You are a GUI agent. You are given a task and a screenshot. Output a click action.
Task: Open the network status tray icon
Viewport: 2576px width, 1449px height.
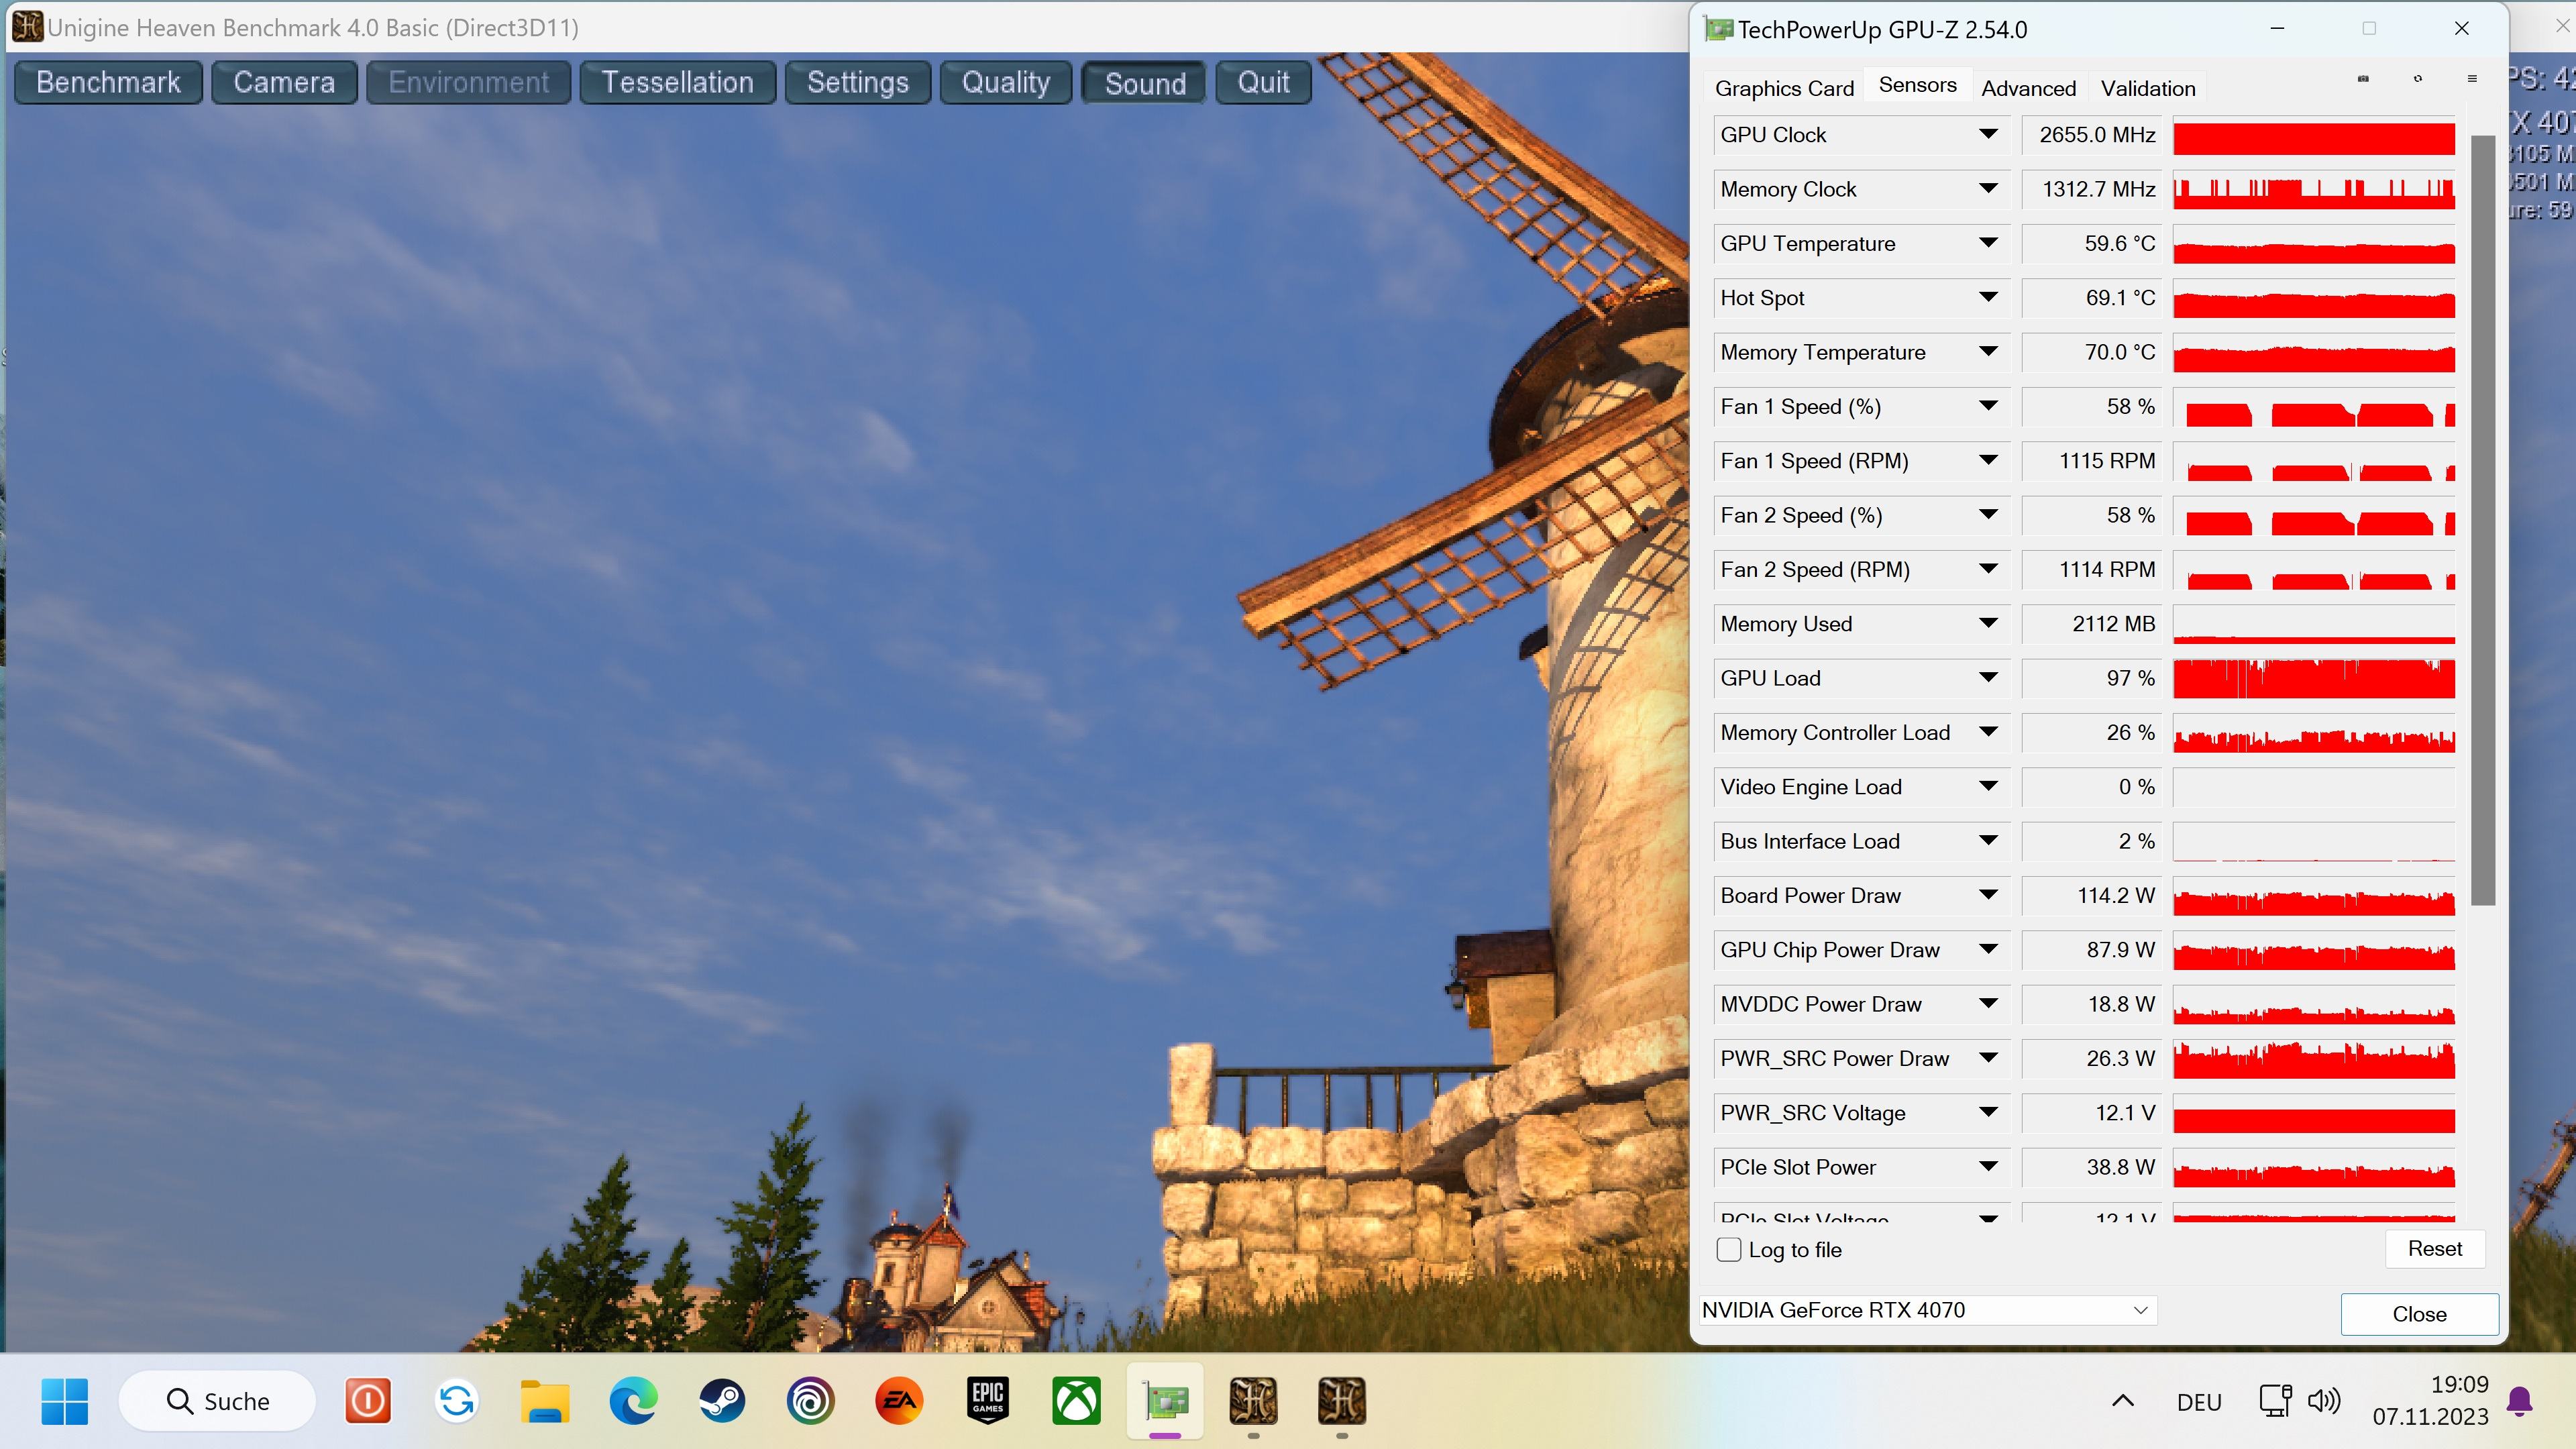(2276, 1401)
